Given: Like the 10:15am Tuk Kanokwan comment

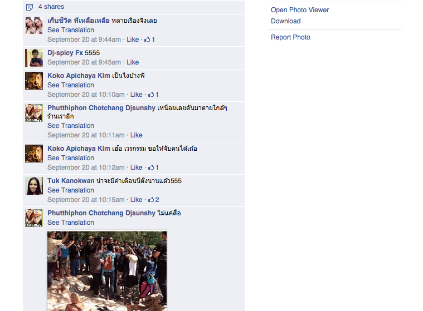Looking at the screenshot, I should pyautogui.click(x=137, y=200).
